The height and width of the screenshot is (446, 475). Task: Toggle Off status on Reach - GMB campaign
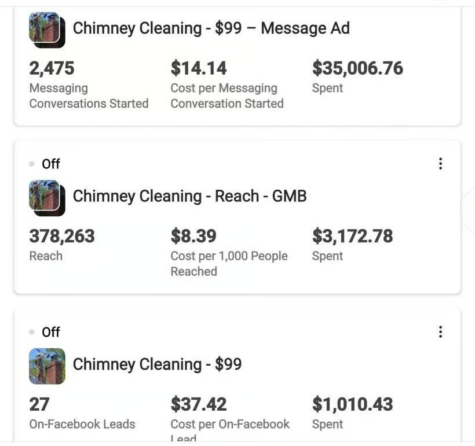pyautogui.click(x=45, y=164)
